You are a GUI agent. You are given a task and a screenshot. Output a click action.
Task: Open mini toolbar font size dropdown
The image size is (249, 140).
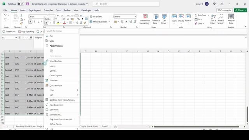coord(61,19)
